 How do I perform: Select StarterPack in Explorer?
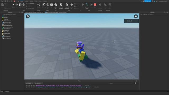(x=7, y=32)
